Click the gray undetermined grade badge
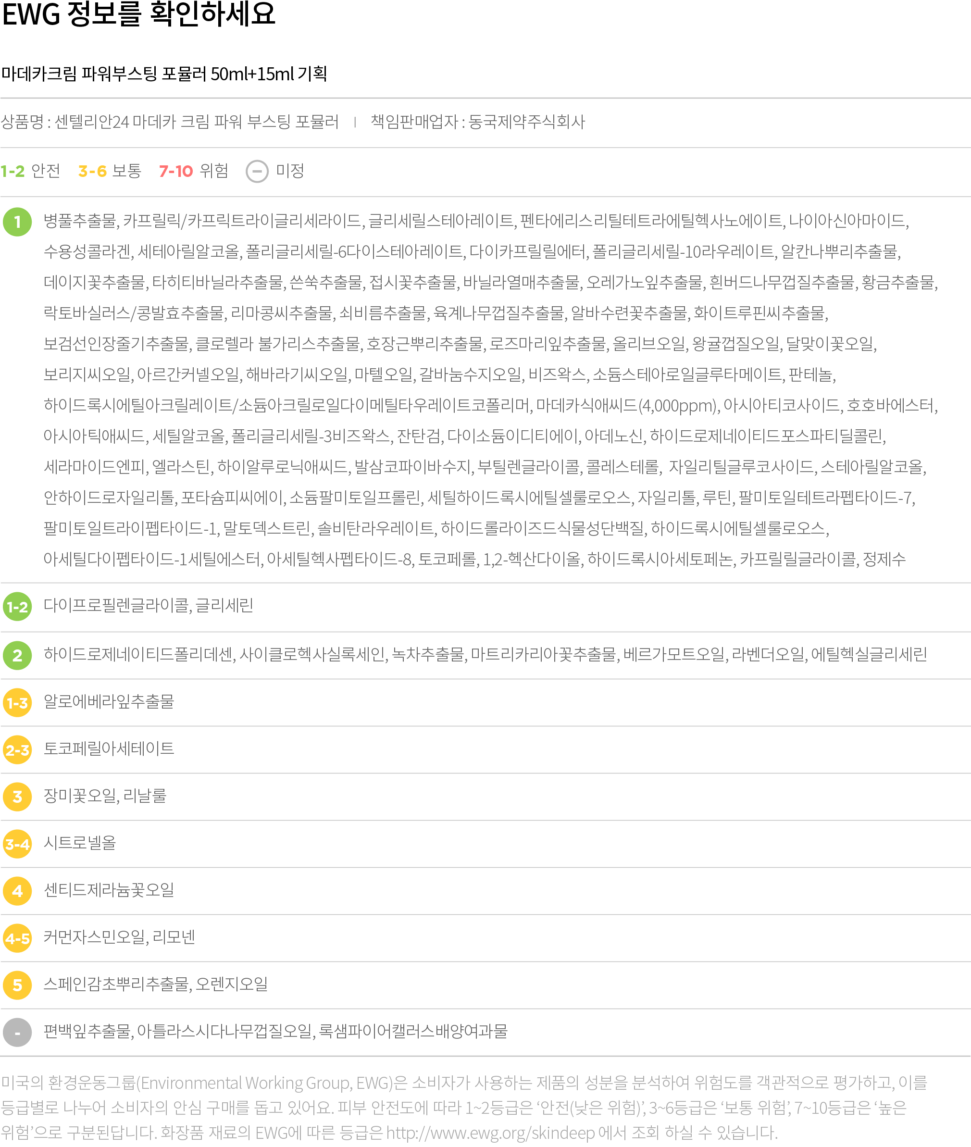Image resolution: width=971 pixels, height=1147 pixels. [17, 1033]
